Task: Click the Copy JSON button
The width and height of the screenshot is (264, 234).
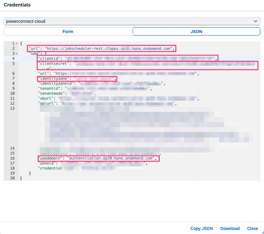Action: click(201, 228)
